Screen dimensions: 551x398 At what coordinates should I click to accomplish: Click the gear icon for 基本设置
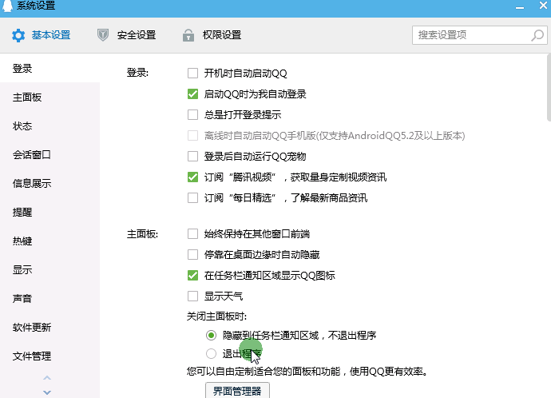pyautogui.click(x=18, y=35)
